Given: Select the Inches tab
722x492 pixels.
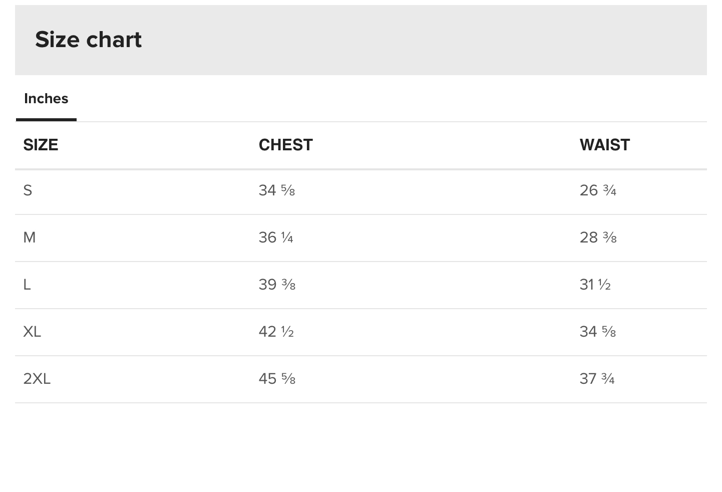Looking at the screenshot, I should [46, 99].
